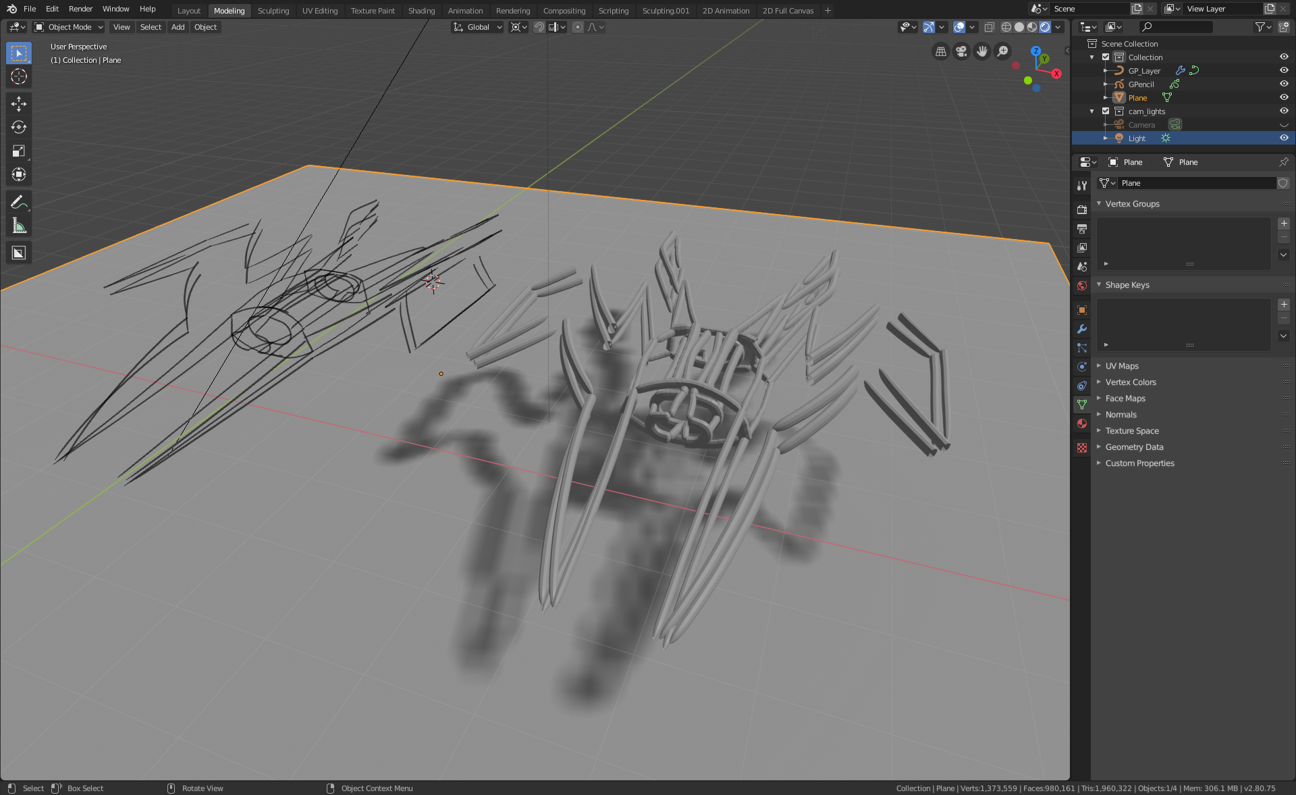Toggle camera view in the viewport
Viewport: 1296px width, 795px height.
click(961, 51)
